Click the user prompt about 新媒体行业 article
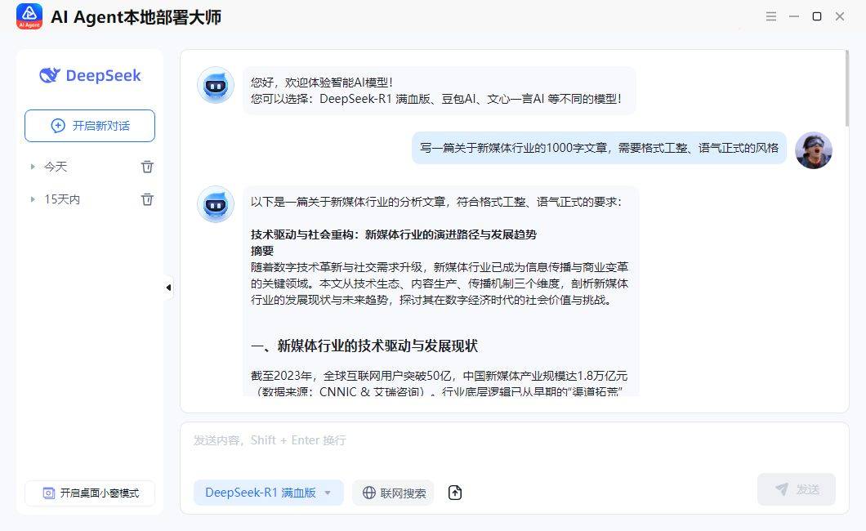 tap(599, 148)
